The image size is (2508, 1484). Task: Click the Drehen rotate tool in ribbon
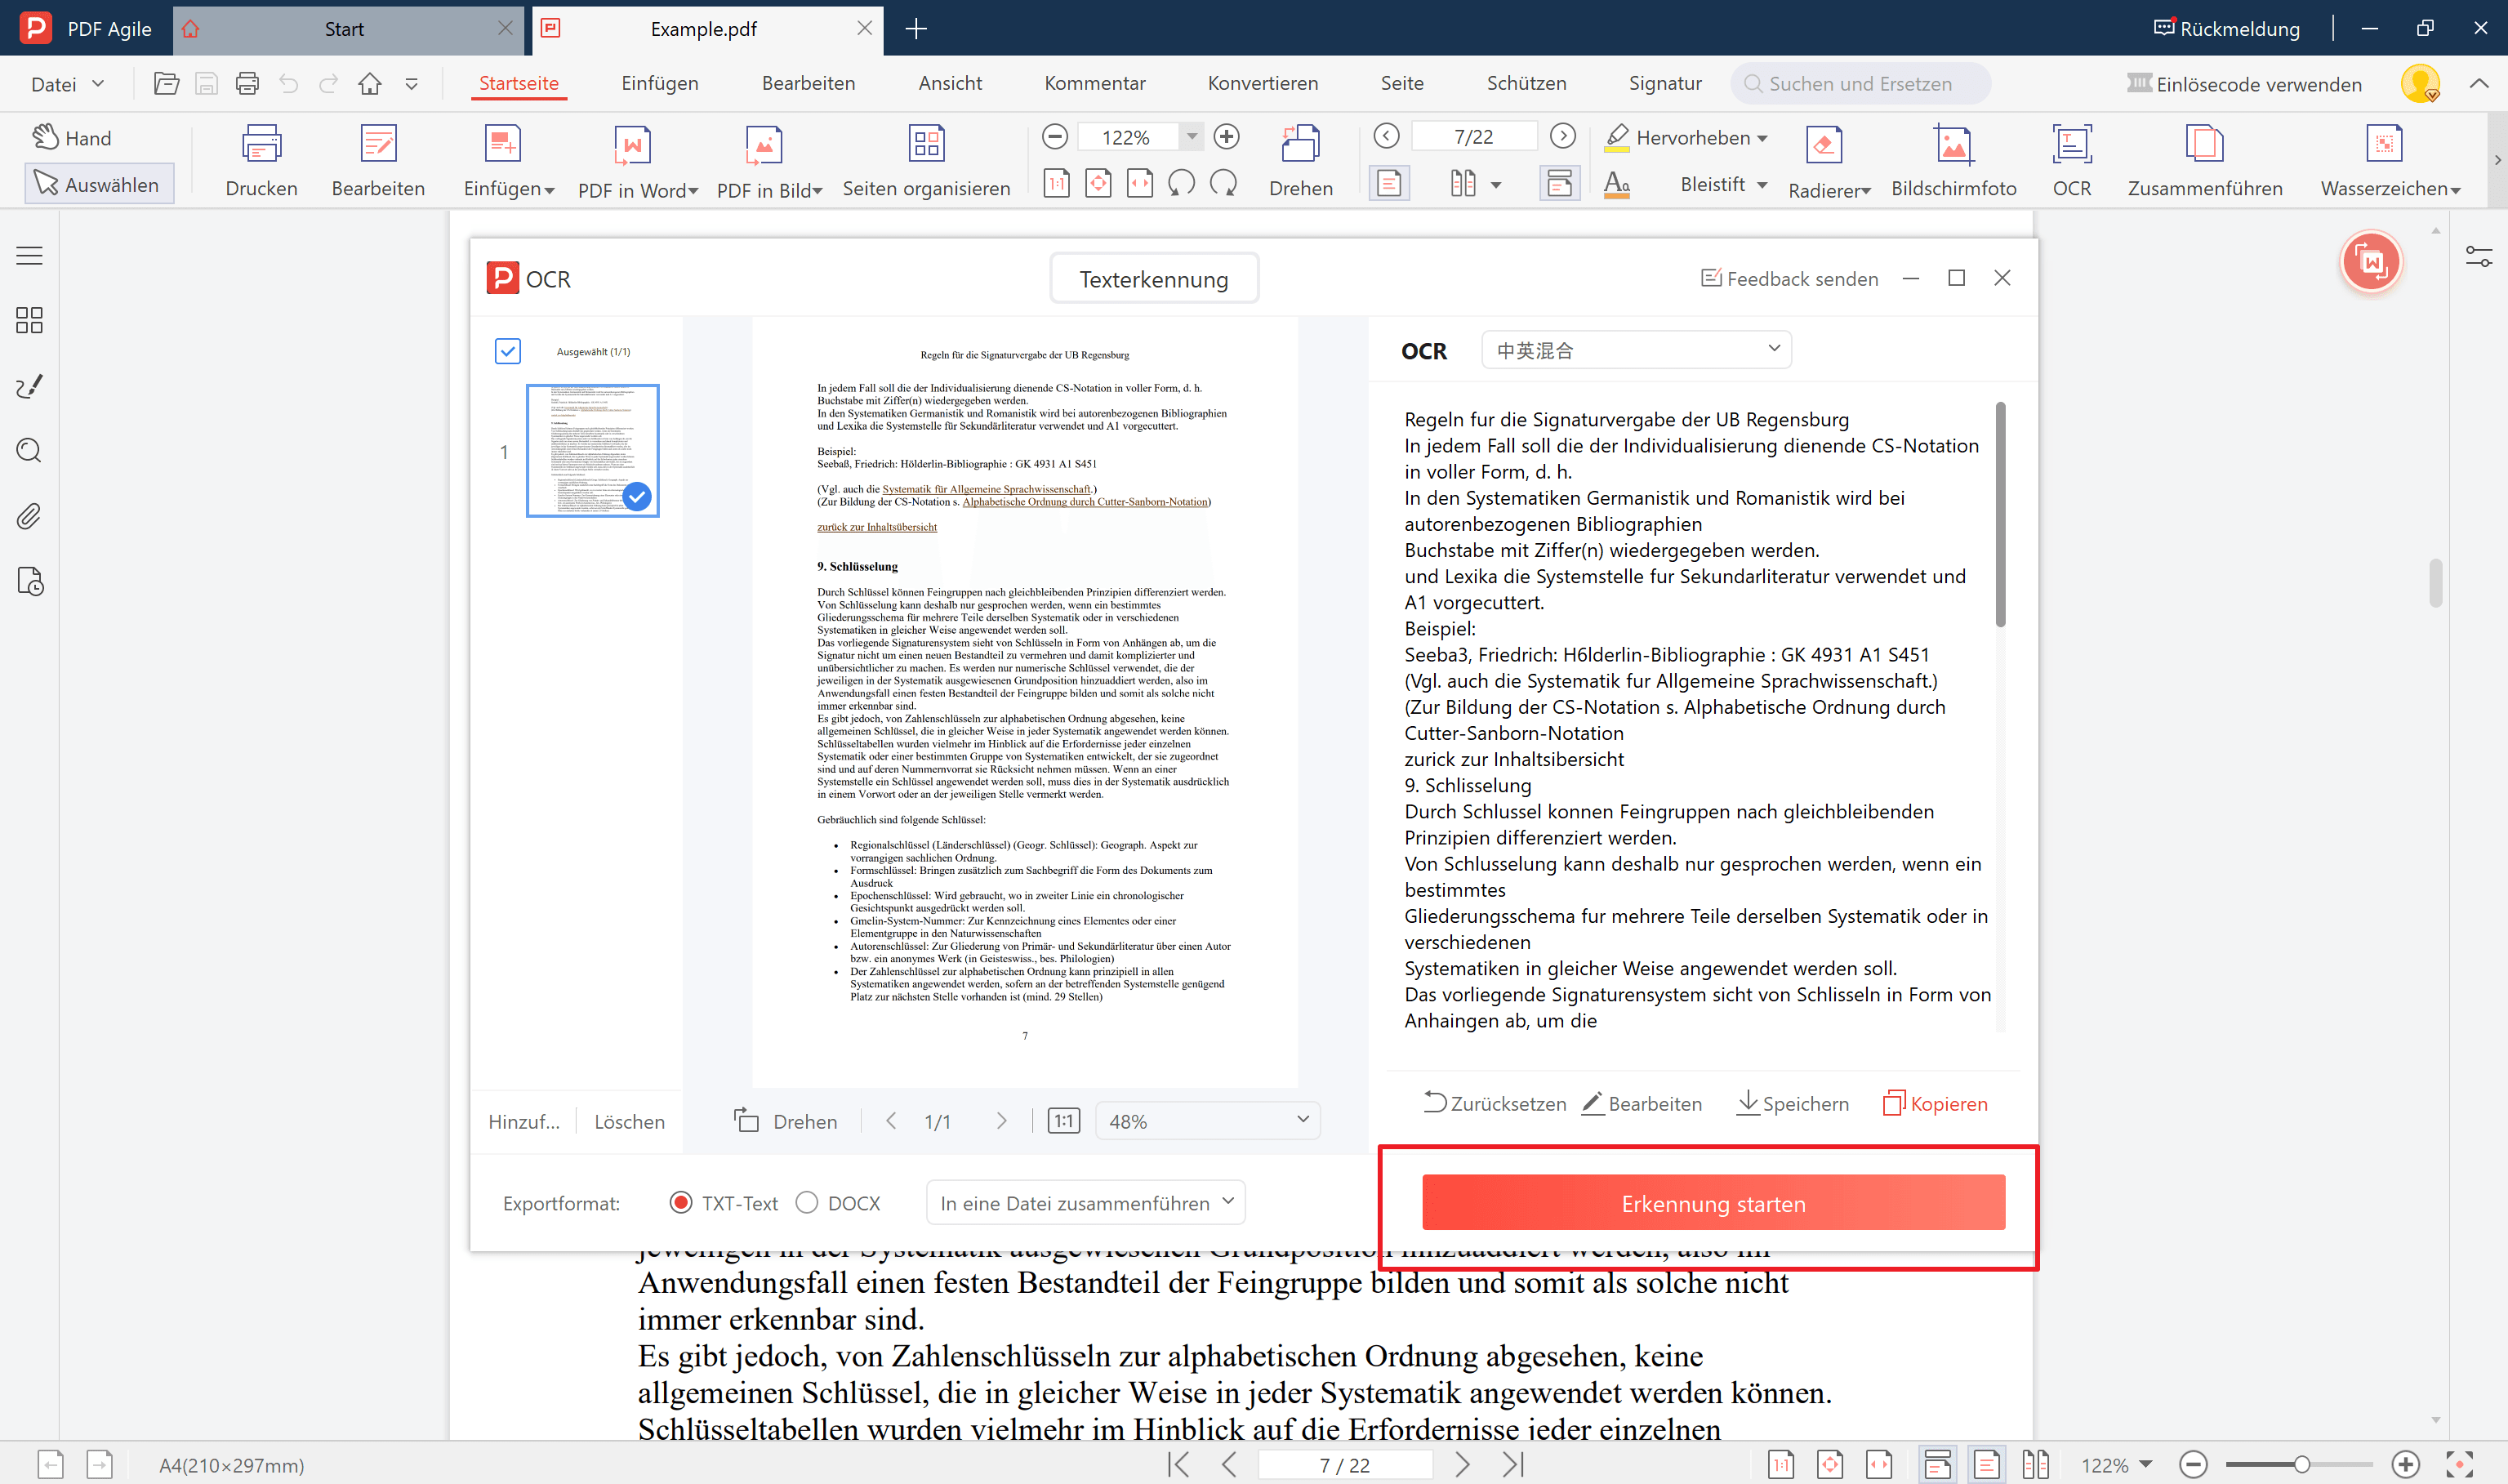1300,161
